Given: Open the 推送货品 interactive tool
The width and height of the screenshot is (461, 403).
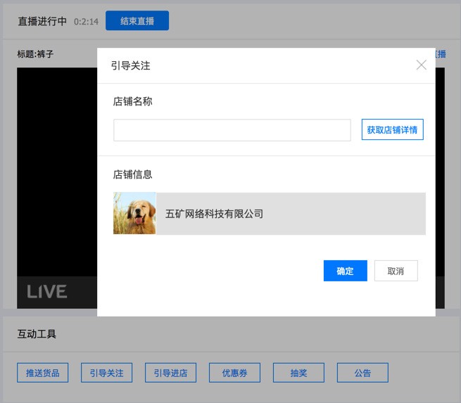Looking at the screenshot, I should [x=43, y=373].
